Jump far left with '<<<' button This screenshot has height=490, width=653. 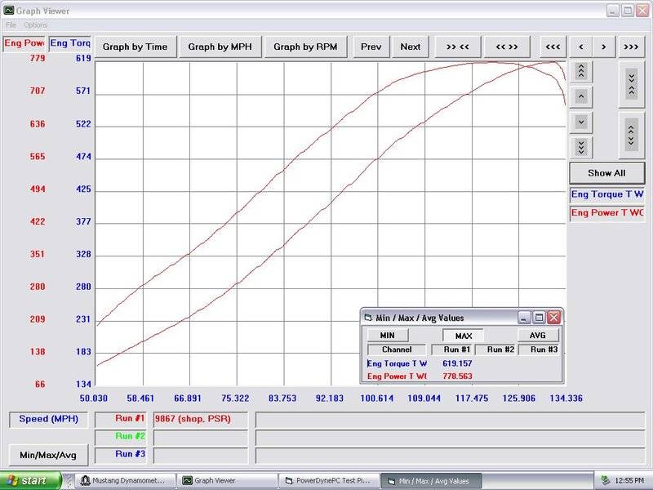coord(553,47)
